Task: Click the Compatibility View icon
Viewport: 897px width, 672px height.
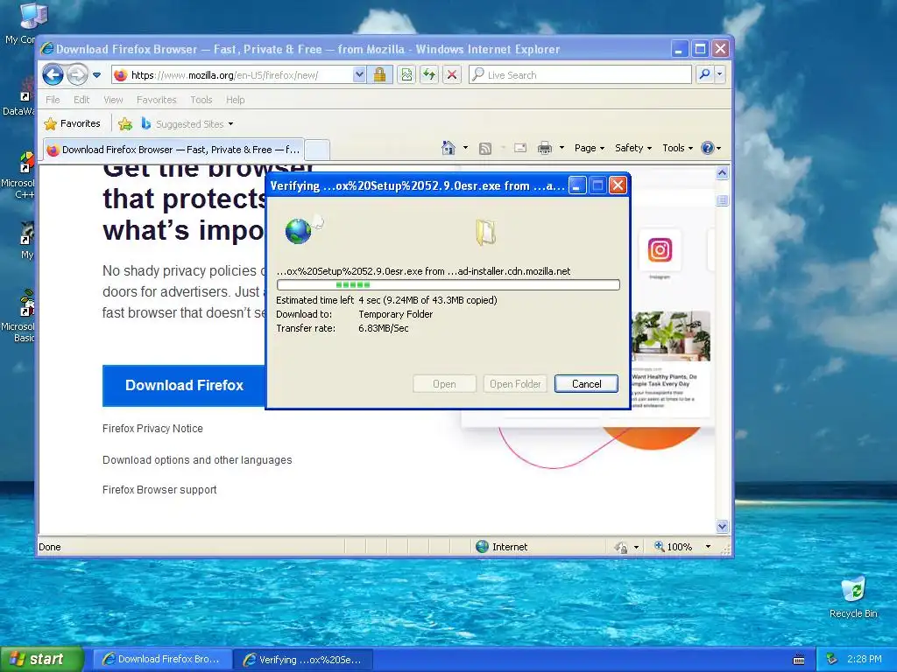Action: tap(406, 75)
